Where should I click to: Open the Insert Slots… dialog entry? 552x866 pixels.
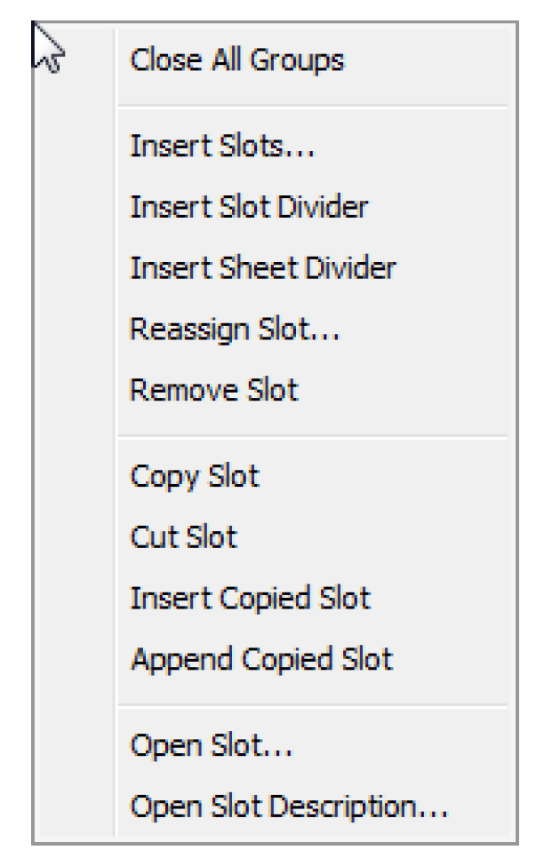tap(275, 147)
